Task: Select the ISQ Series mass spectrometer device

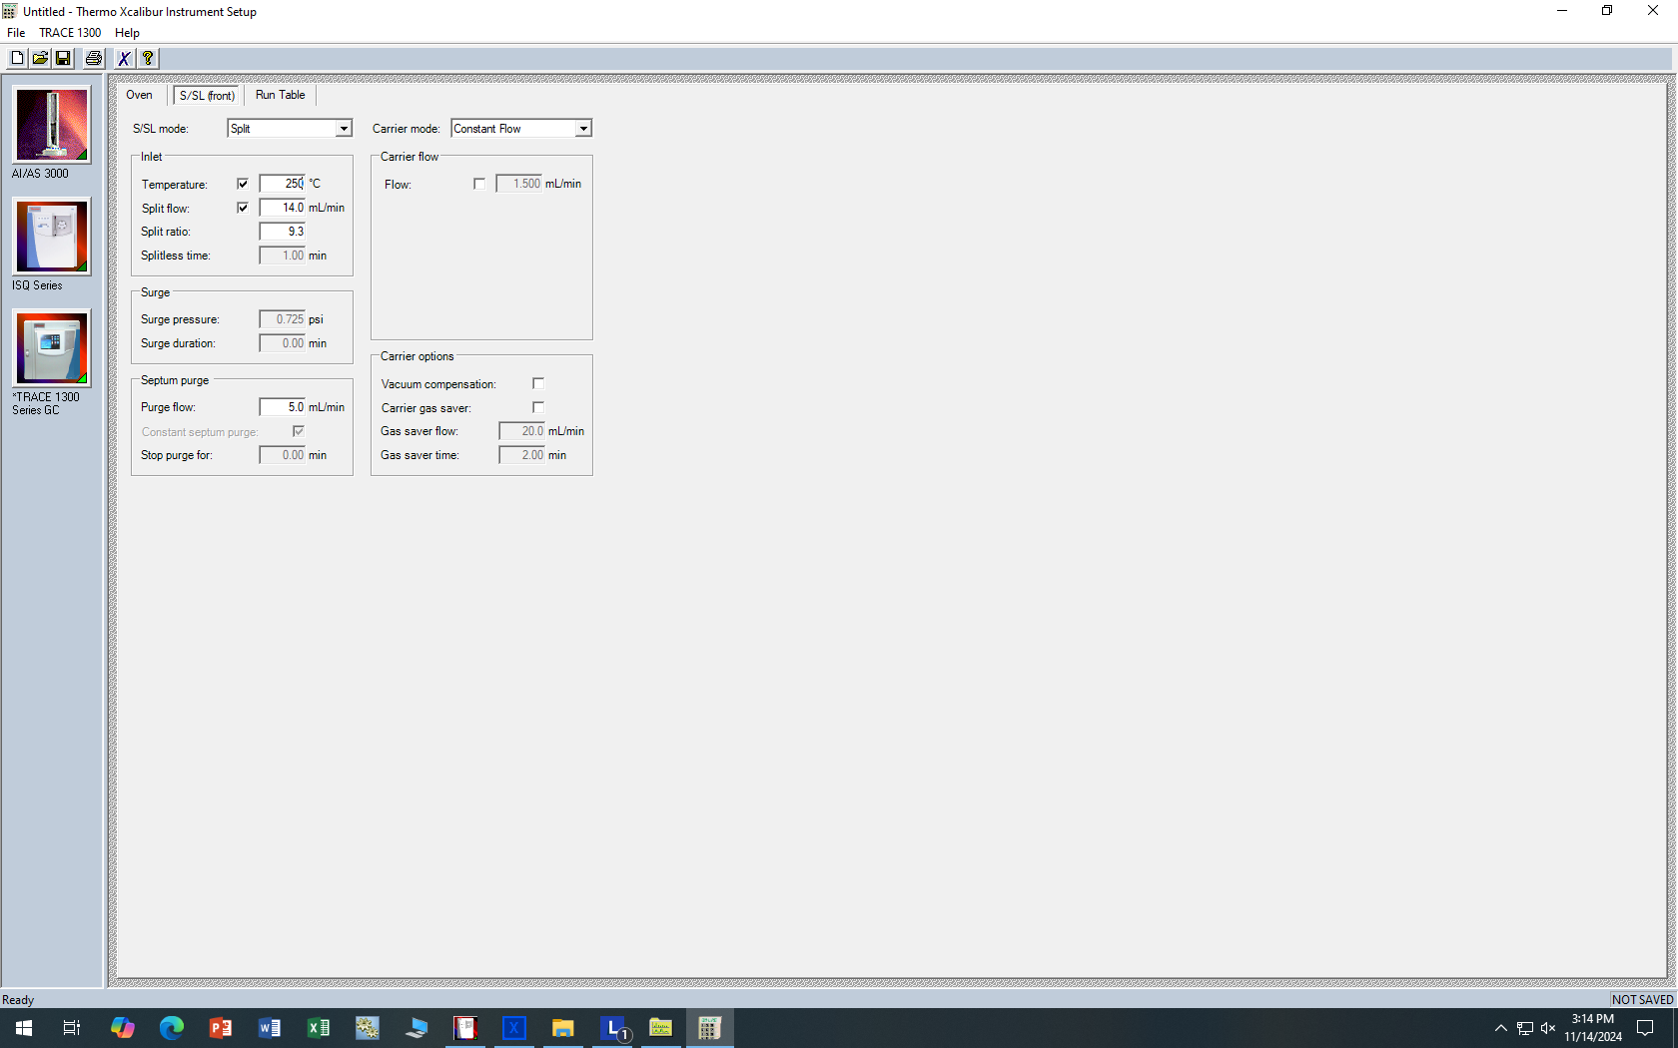Action: pyautogui.click(x=52, y=237)
